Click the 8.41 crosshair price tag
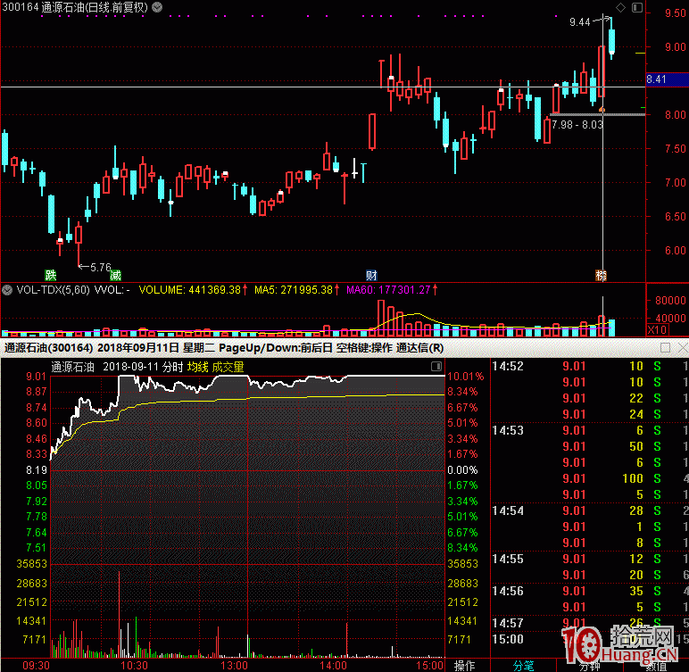Screen dimensions: 689x672 pyautogui.click(x=667, y=79)
